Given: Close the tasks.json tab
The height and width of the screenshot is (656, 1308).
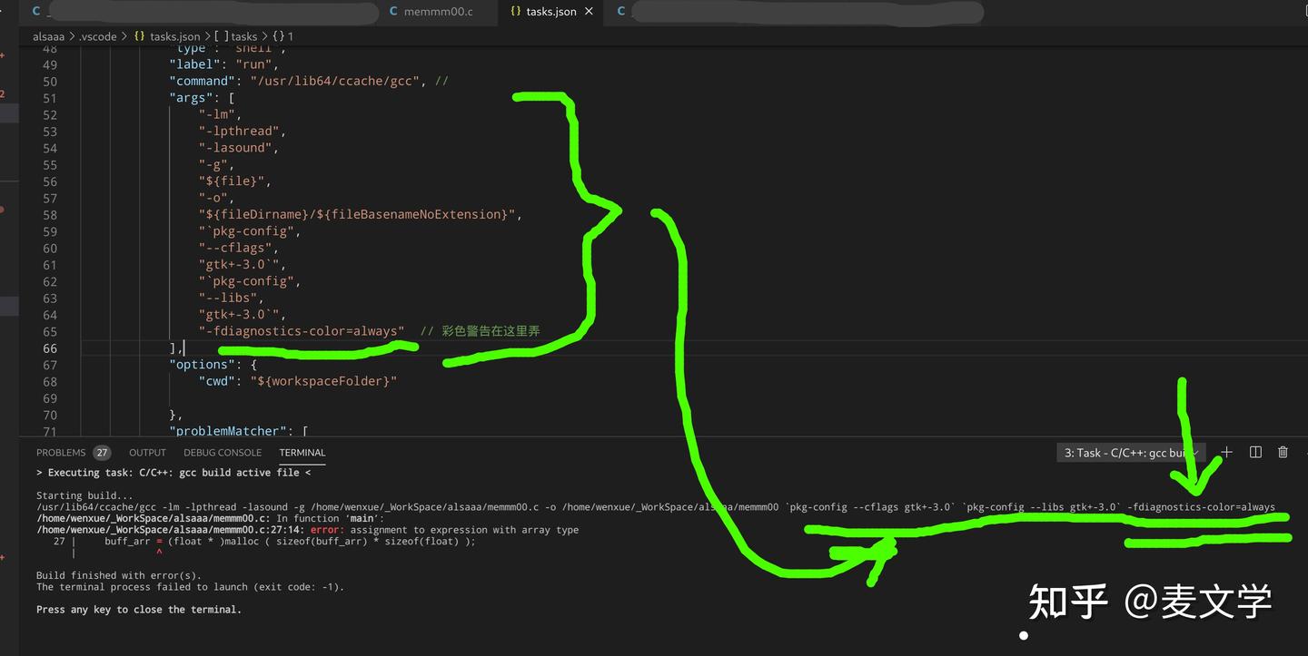Looking at the screenshot, I should click(x=589, y=12).
